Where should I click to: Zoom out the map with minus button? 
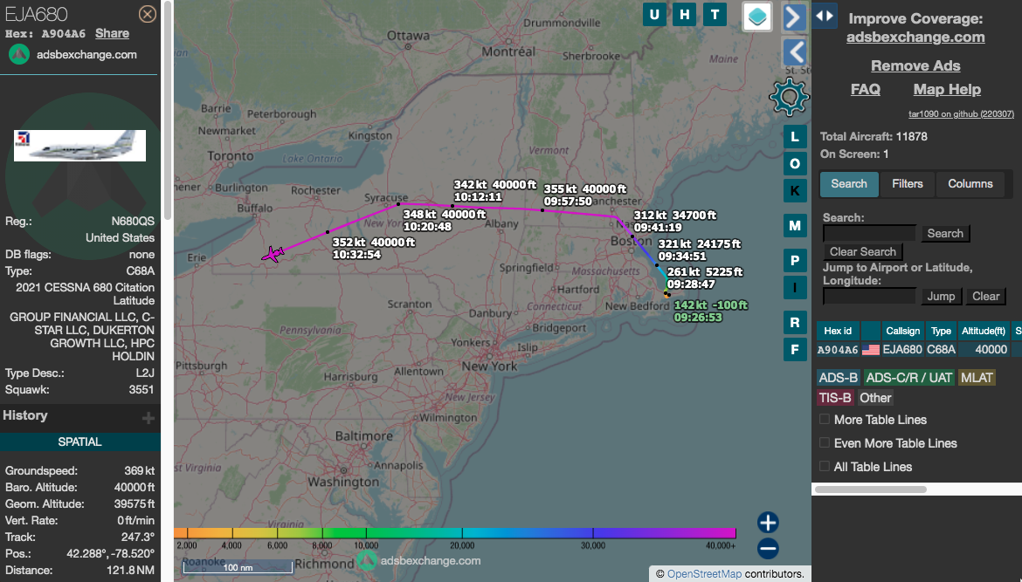pos(768,548)
